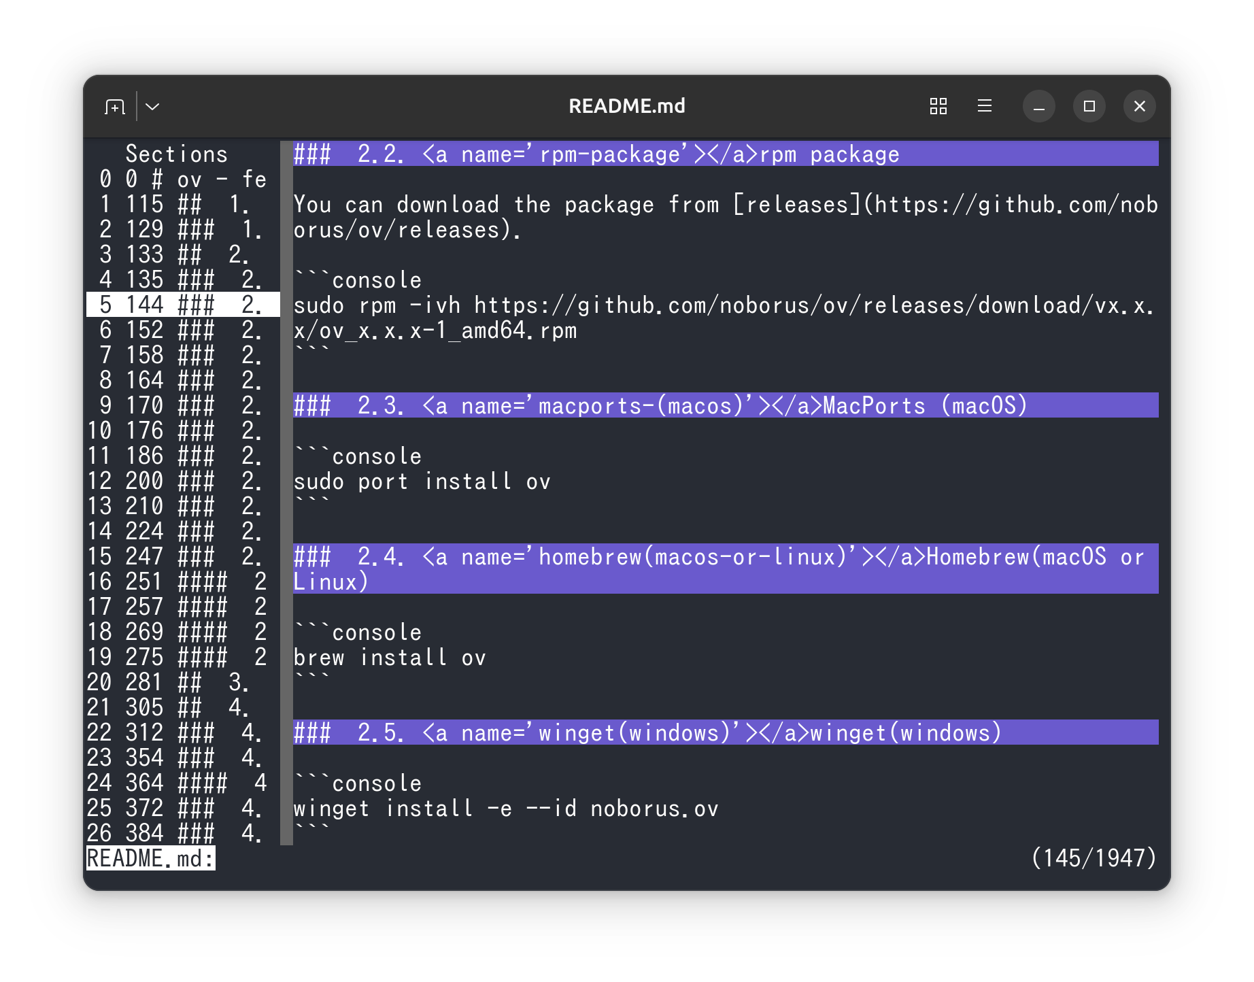This screenshot has width=1254, height=982.
Task: Close the README.md window
Action: 1140,106
